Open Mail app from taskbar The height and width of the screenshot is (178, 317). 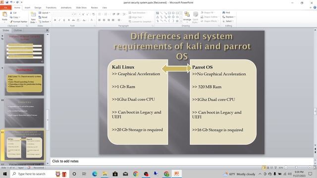[x=125, y=174]
